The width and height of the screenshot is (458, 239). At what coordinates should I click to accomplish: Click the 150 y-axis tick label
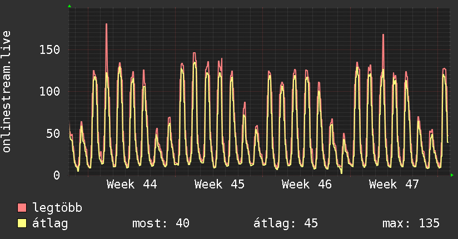pos(49,49)
